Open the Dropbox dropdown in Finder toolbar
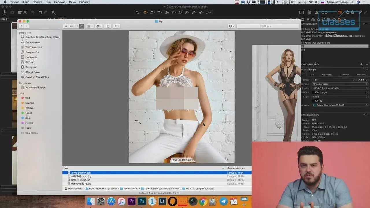 pyautogui.click(x=231, y=26)
